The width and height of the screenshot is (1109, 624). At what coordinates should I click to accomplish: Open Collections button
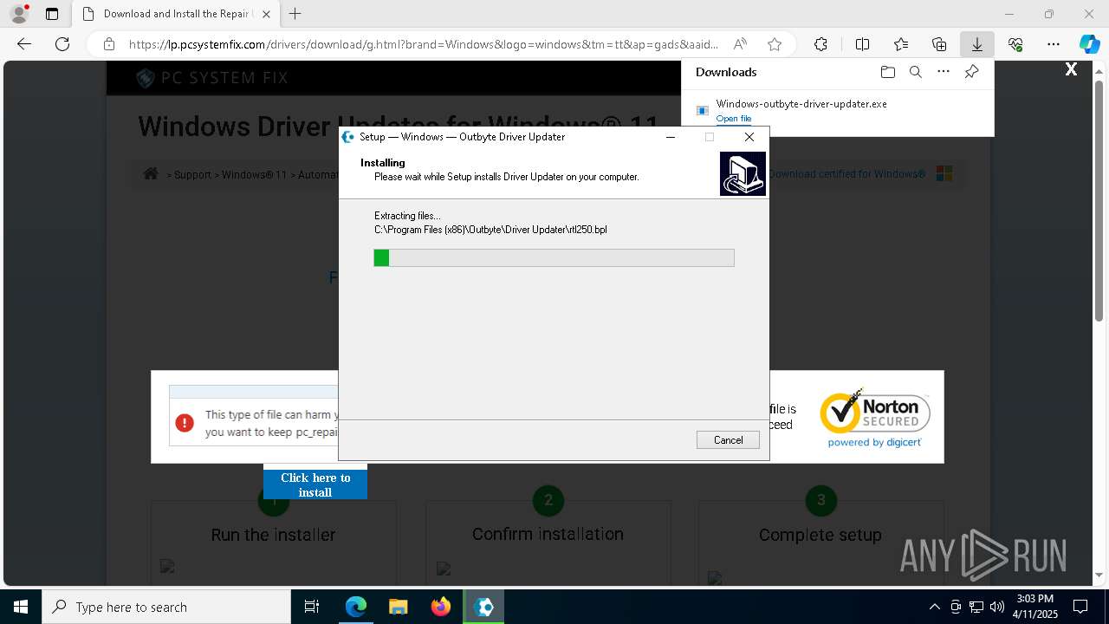(939, 44)
